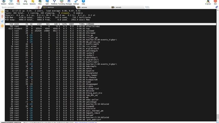Open the Help toolbar icon
Viewport: 219px width, 123px height.
click(x=83, y=2)
